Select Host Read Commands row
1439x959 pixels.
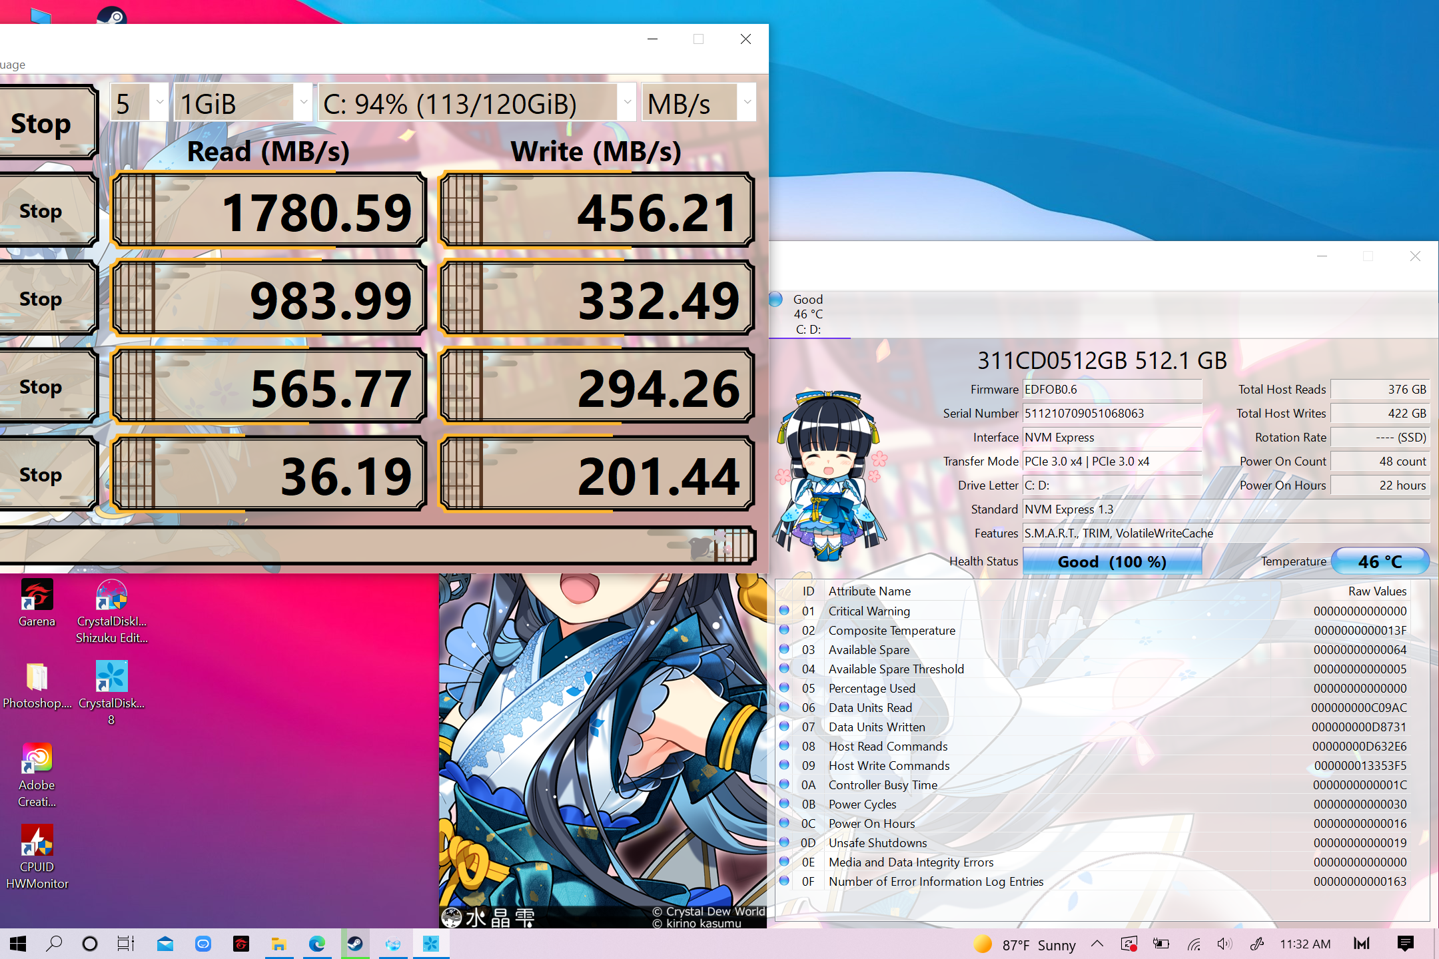pyautogui.click(x=1095, y=746)
